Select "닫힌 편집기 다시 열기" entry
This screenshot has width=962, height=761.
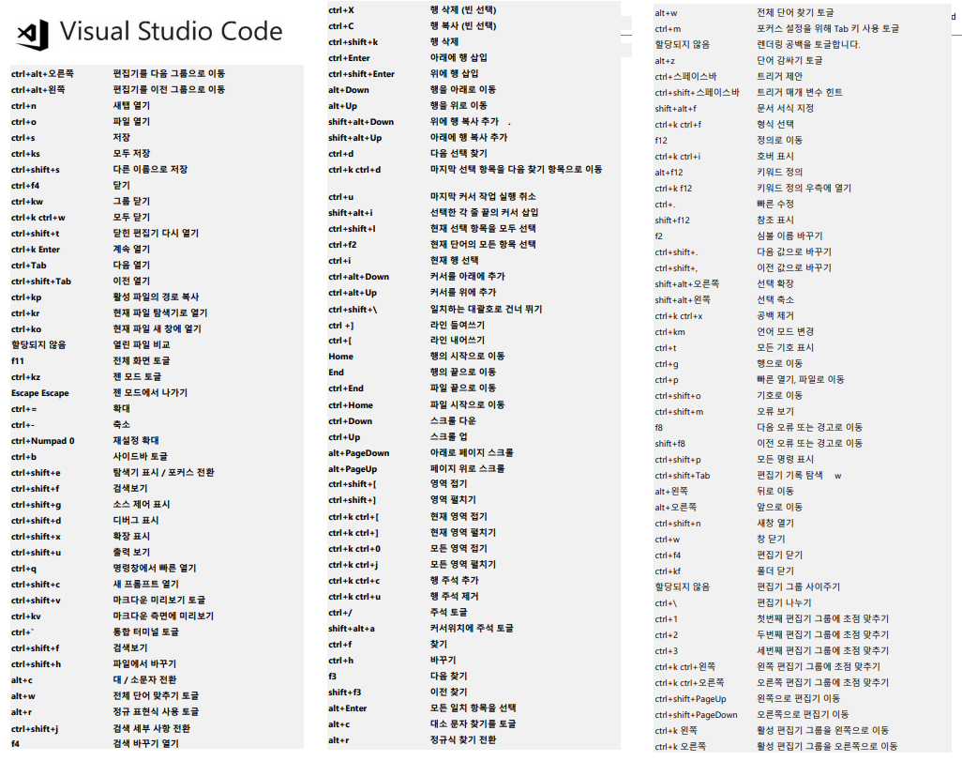[156, 233]
